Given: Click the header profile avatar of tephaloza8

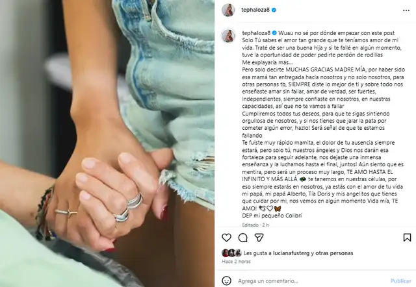Looking at the screenshot, I should (228, 10).
